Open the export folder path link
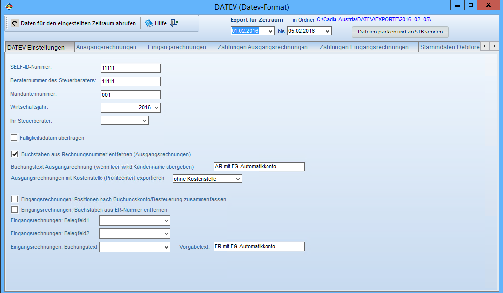Image resolution: width=503 pixels, height=293 pixels. coord(374,19)
